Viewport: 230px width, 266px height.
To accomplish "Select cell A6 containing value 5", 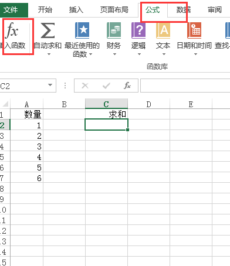I will click(26, 167).
